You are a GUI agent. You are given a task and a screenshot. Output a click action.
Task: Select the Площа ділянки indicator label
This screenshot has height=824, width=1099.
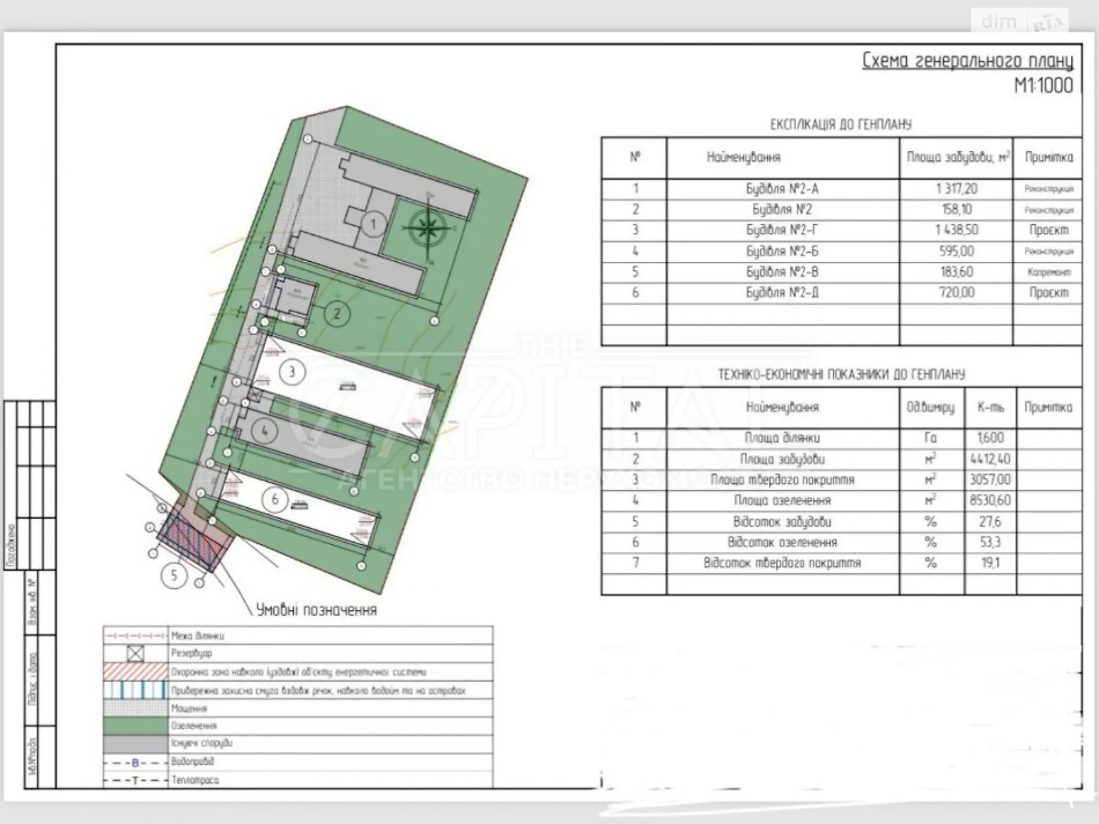click(782, 438)
